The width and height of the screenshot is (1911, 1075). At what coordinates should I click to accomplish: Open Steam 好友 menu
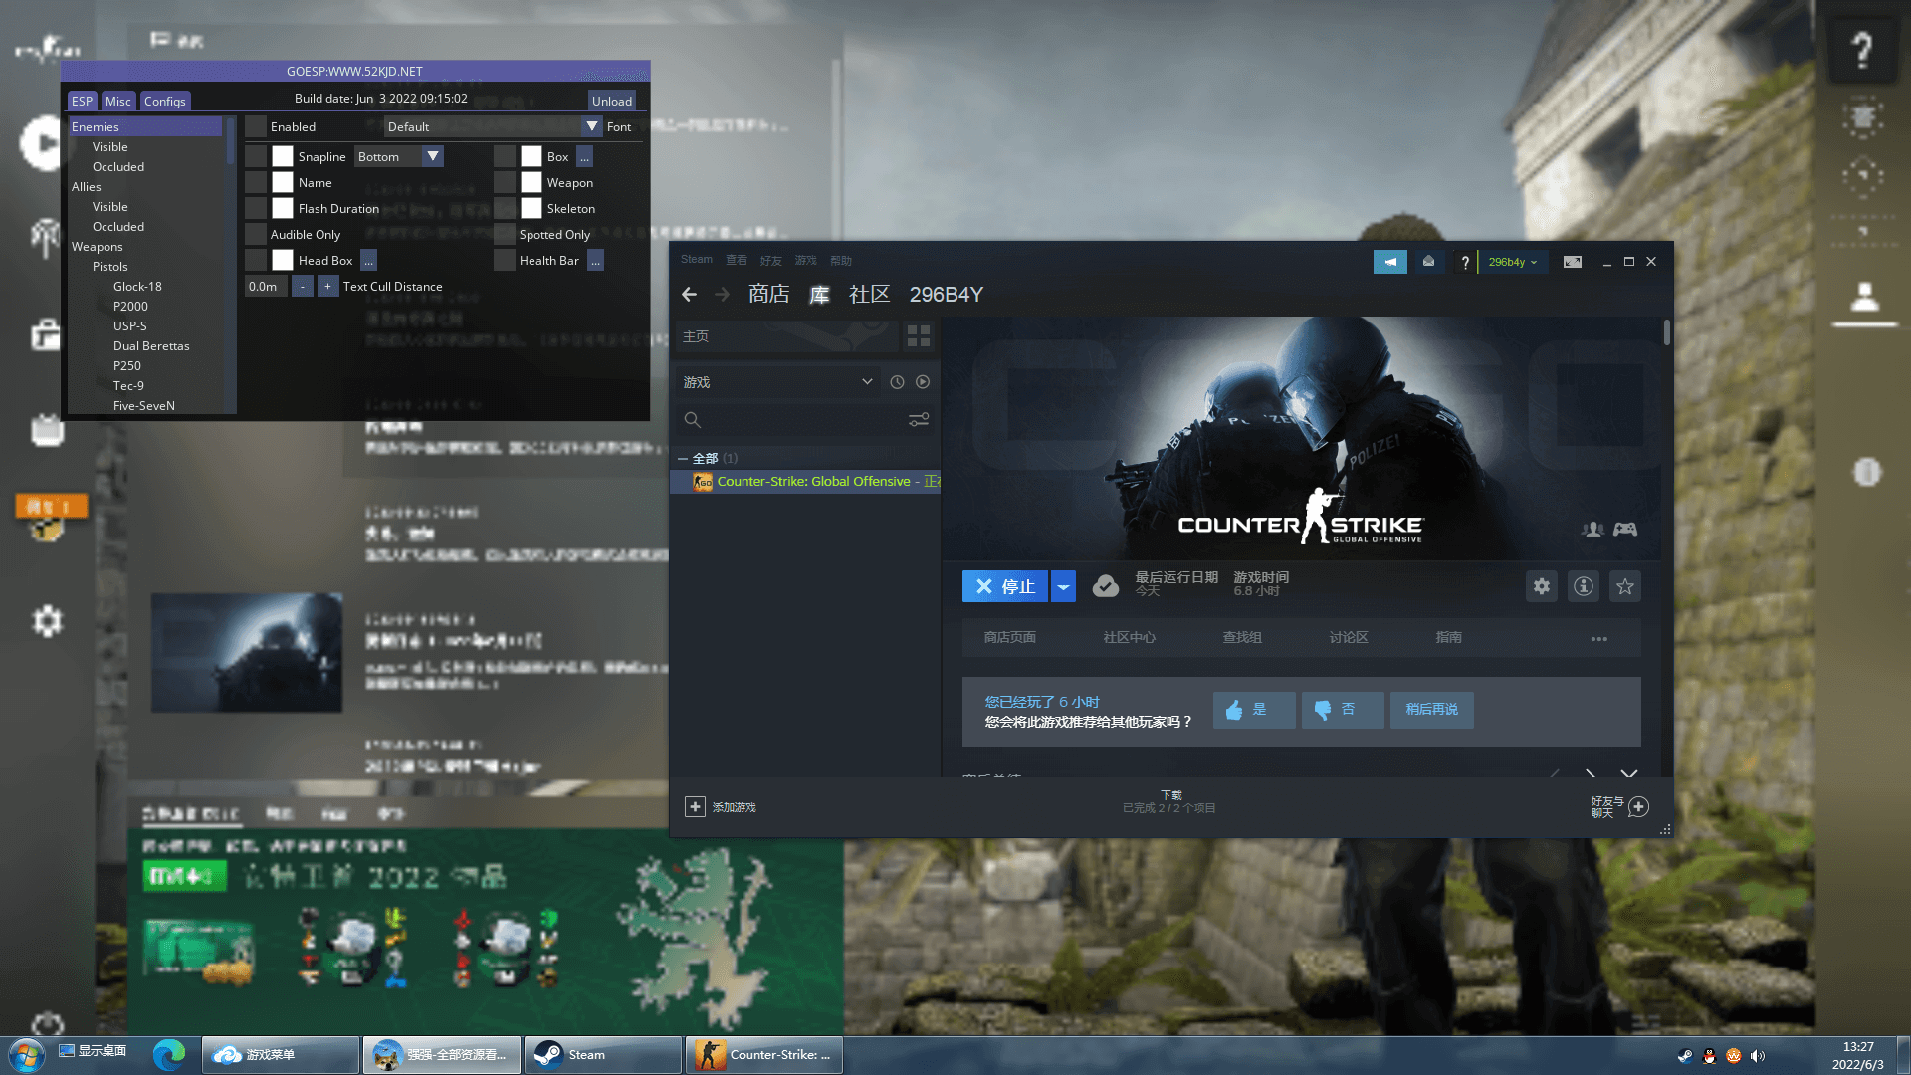(x=770, y=260)
